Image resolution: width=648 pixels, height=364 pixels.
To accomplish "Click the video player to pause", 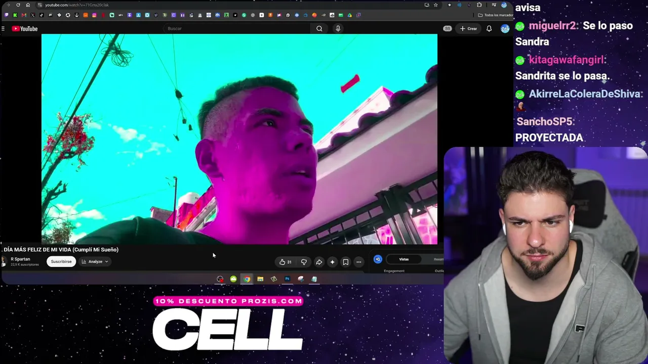I will point(239,139).
